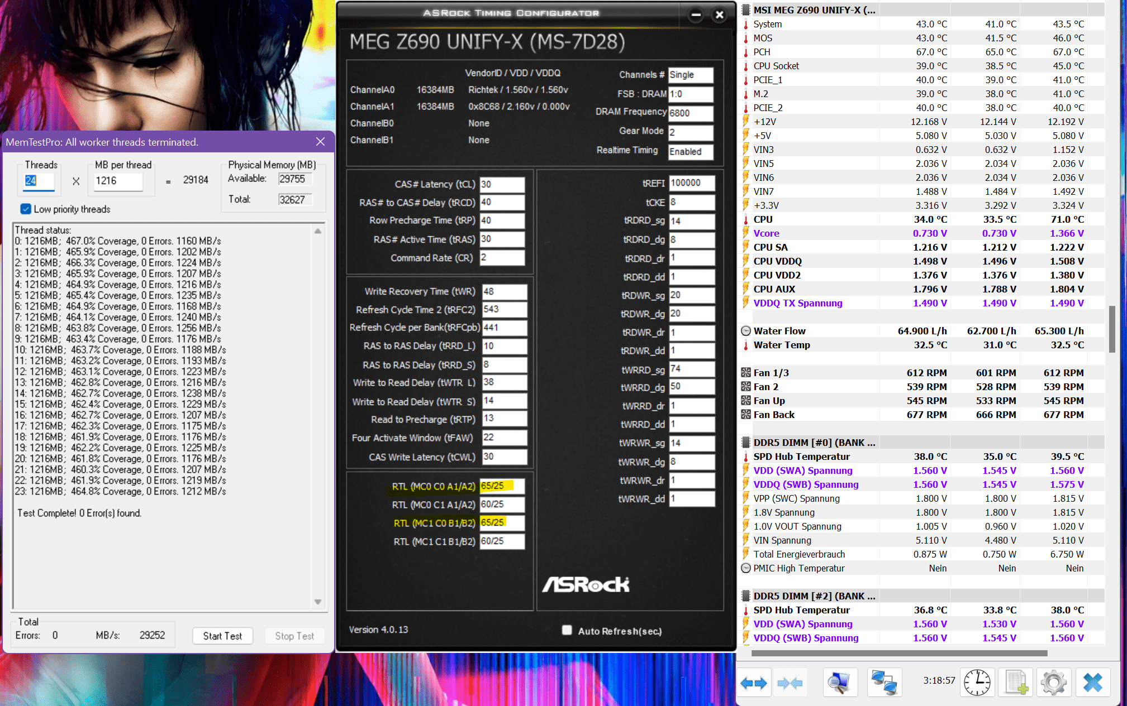Image resolution: width=1127 pixels, height=706 pixels.
Task: Click the DDR5 DIMM [#0] memory icon
Action: (x=745, y=443)
